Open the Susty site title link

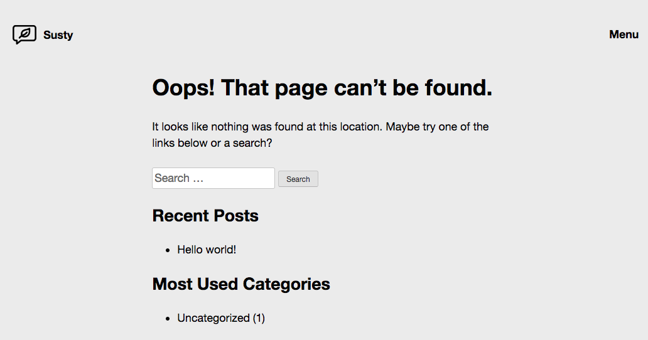(58, 35)
